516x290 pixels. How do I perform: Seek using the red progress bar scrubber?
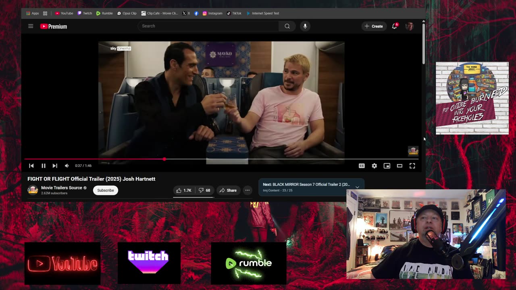coord(164,159)
